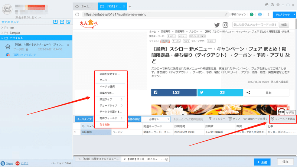Click the ページタイプ button
Image resolution: width=297 pixels, height=167 pixels.
click(85, 119)
